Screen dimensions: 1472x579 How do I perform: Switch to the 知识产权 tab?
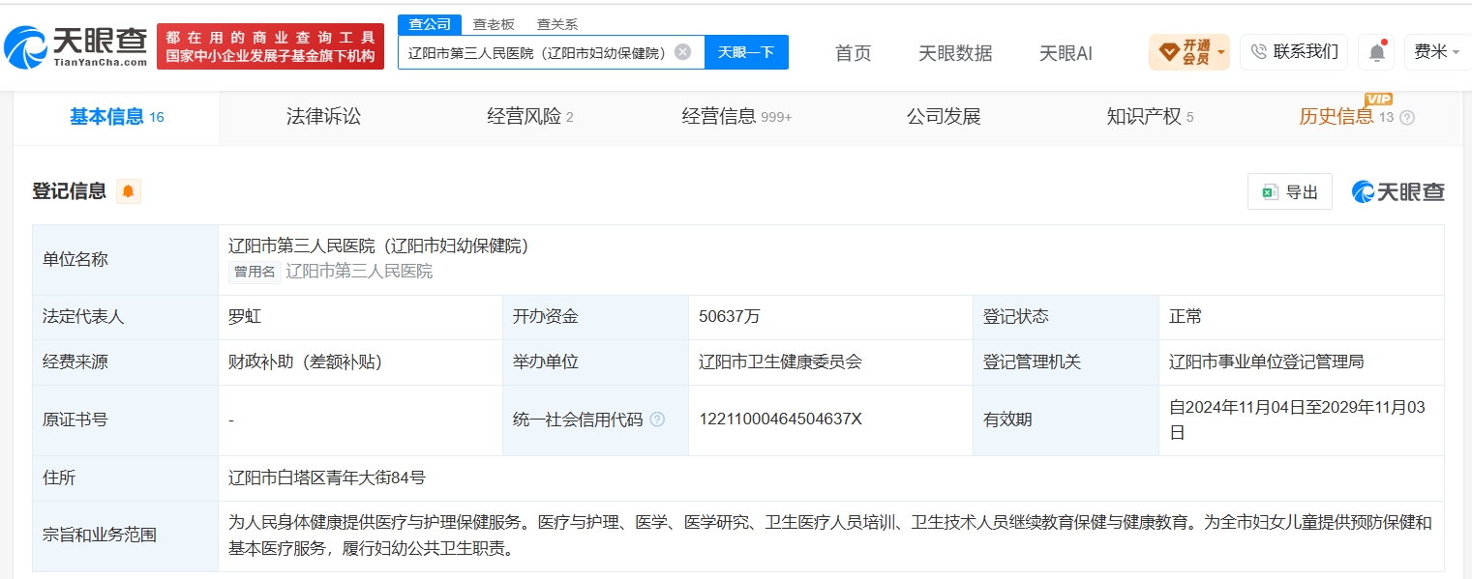click(x=1150, y=117)
